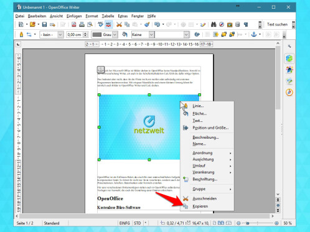This screenshot has width=310, height=232.
Task: Export directly as PDF
Action: coord(73,24)
